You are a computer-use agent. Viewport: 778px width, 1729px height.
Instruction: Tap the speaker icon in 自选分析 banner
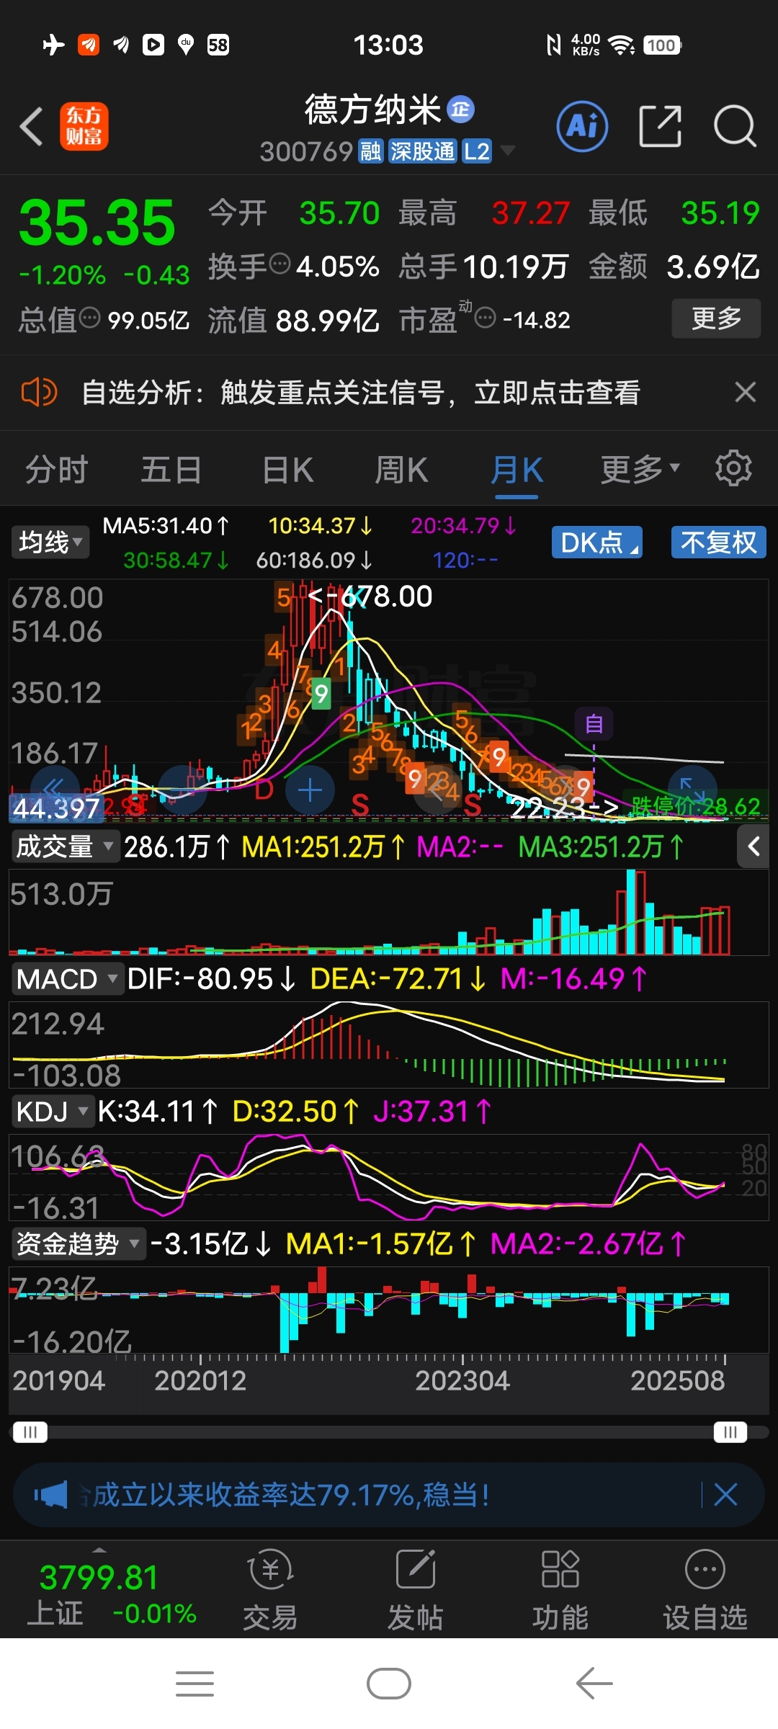pyautogui.click(x=39, y=393)
